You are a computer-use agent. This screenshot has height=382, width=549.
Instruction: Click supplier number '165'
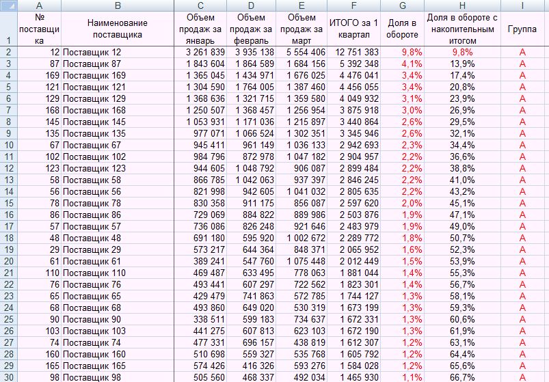(39, 366)
